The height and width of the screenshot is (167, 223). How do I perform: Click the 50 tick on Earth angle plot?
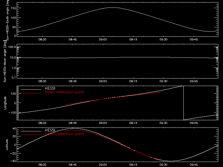pyautogui.click(x=14, y=27)
